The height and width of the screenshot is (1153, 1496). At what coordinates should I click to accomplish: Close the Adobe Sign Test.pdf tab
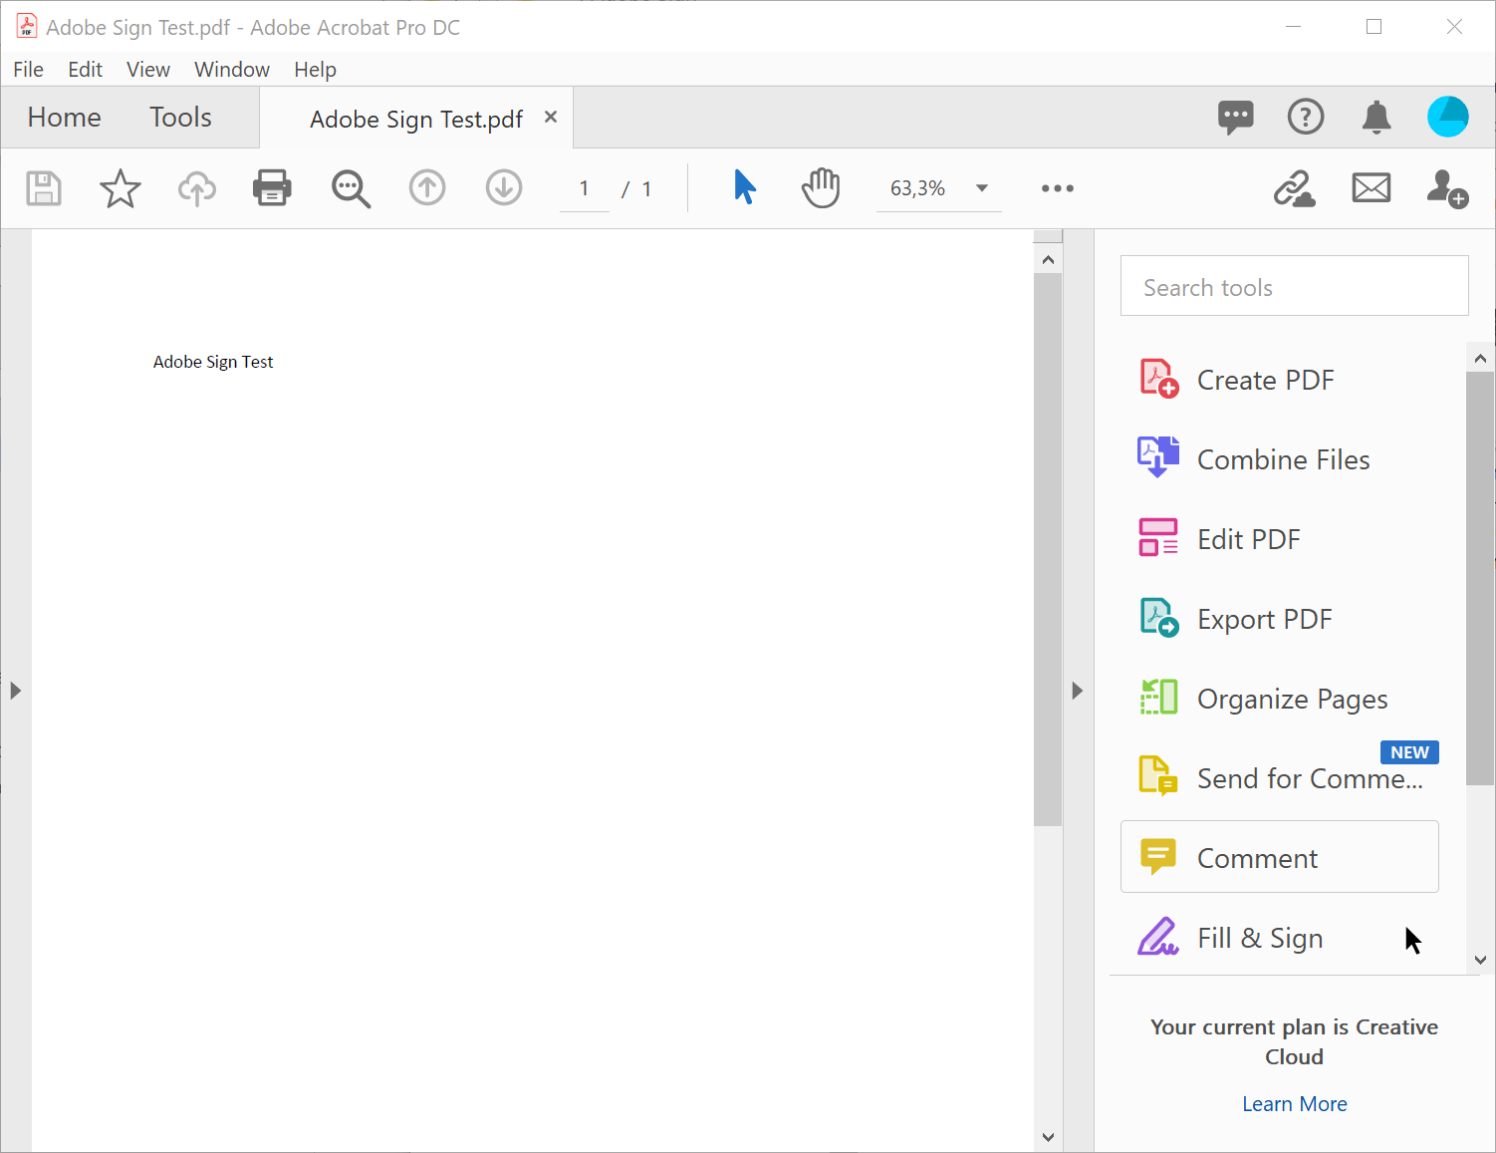click(x=551, y=118)
